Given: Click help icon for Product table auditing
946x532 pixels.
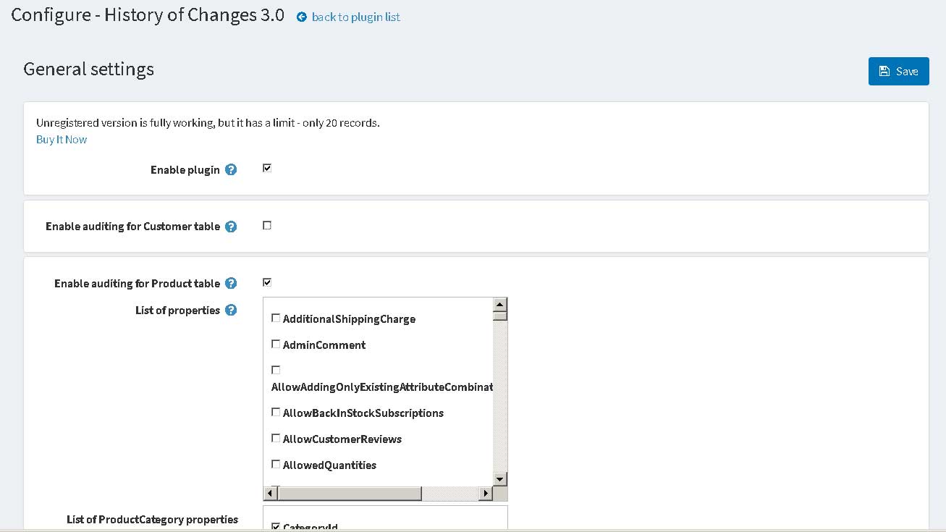Looking at the screenshot, I should pyautogui.click(x=231, y=284).
